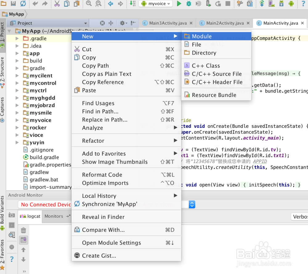Open the Build Variants side panel
308x274 pixels.
(x=2, y=212)
